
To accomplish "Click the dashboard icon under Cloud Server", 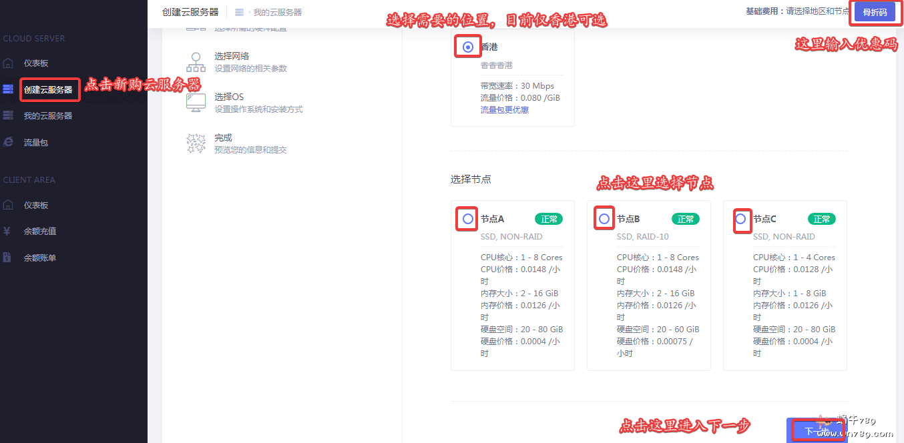I will (8, 63).
